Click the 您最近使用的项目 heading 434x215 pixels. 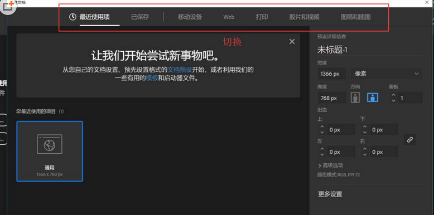click(x=40, y=111)
